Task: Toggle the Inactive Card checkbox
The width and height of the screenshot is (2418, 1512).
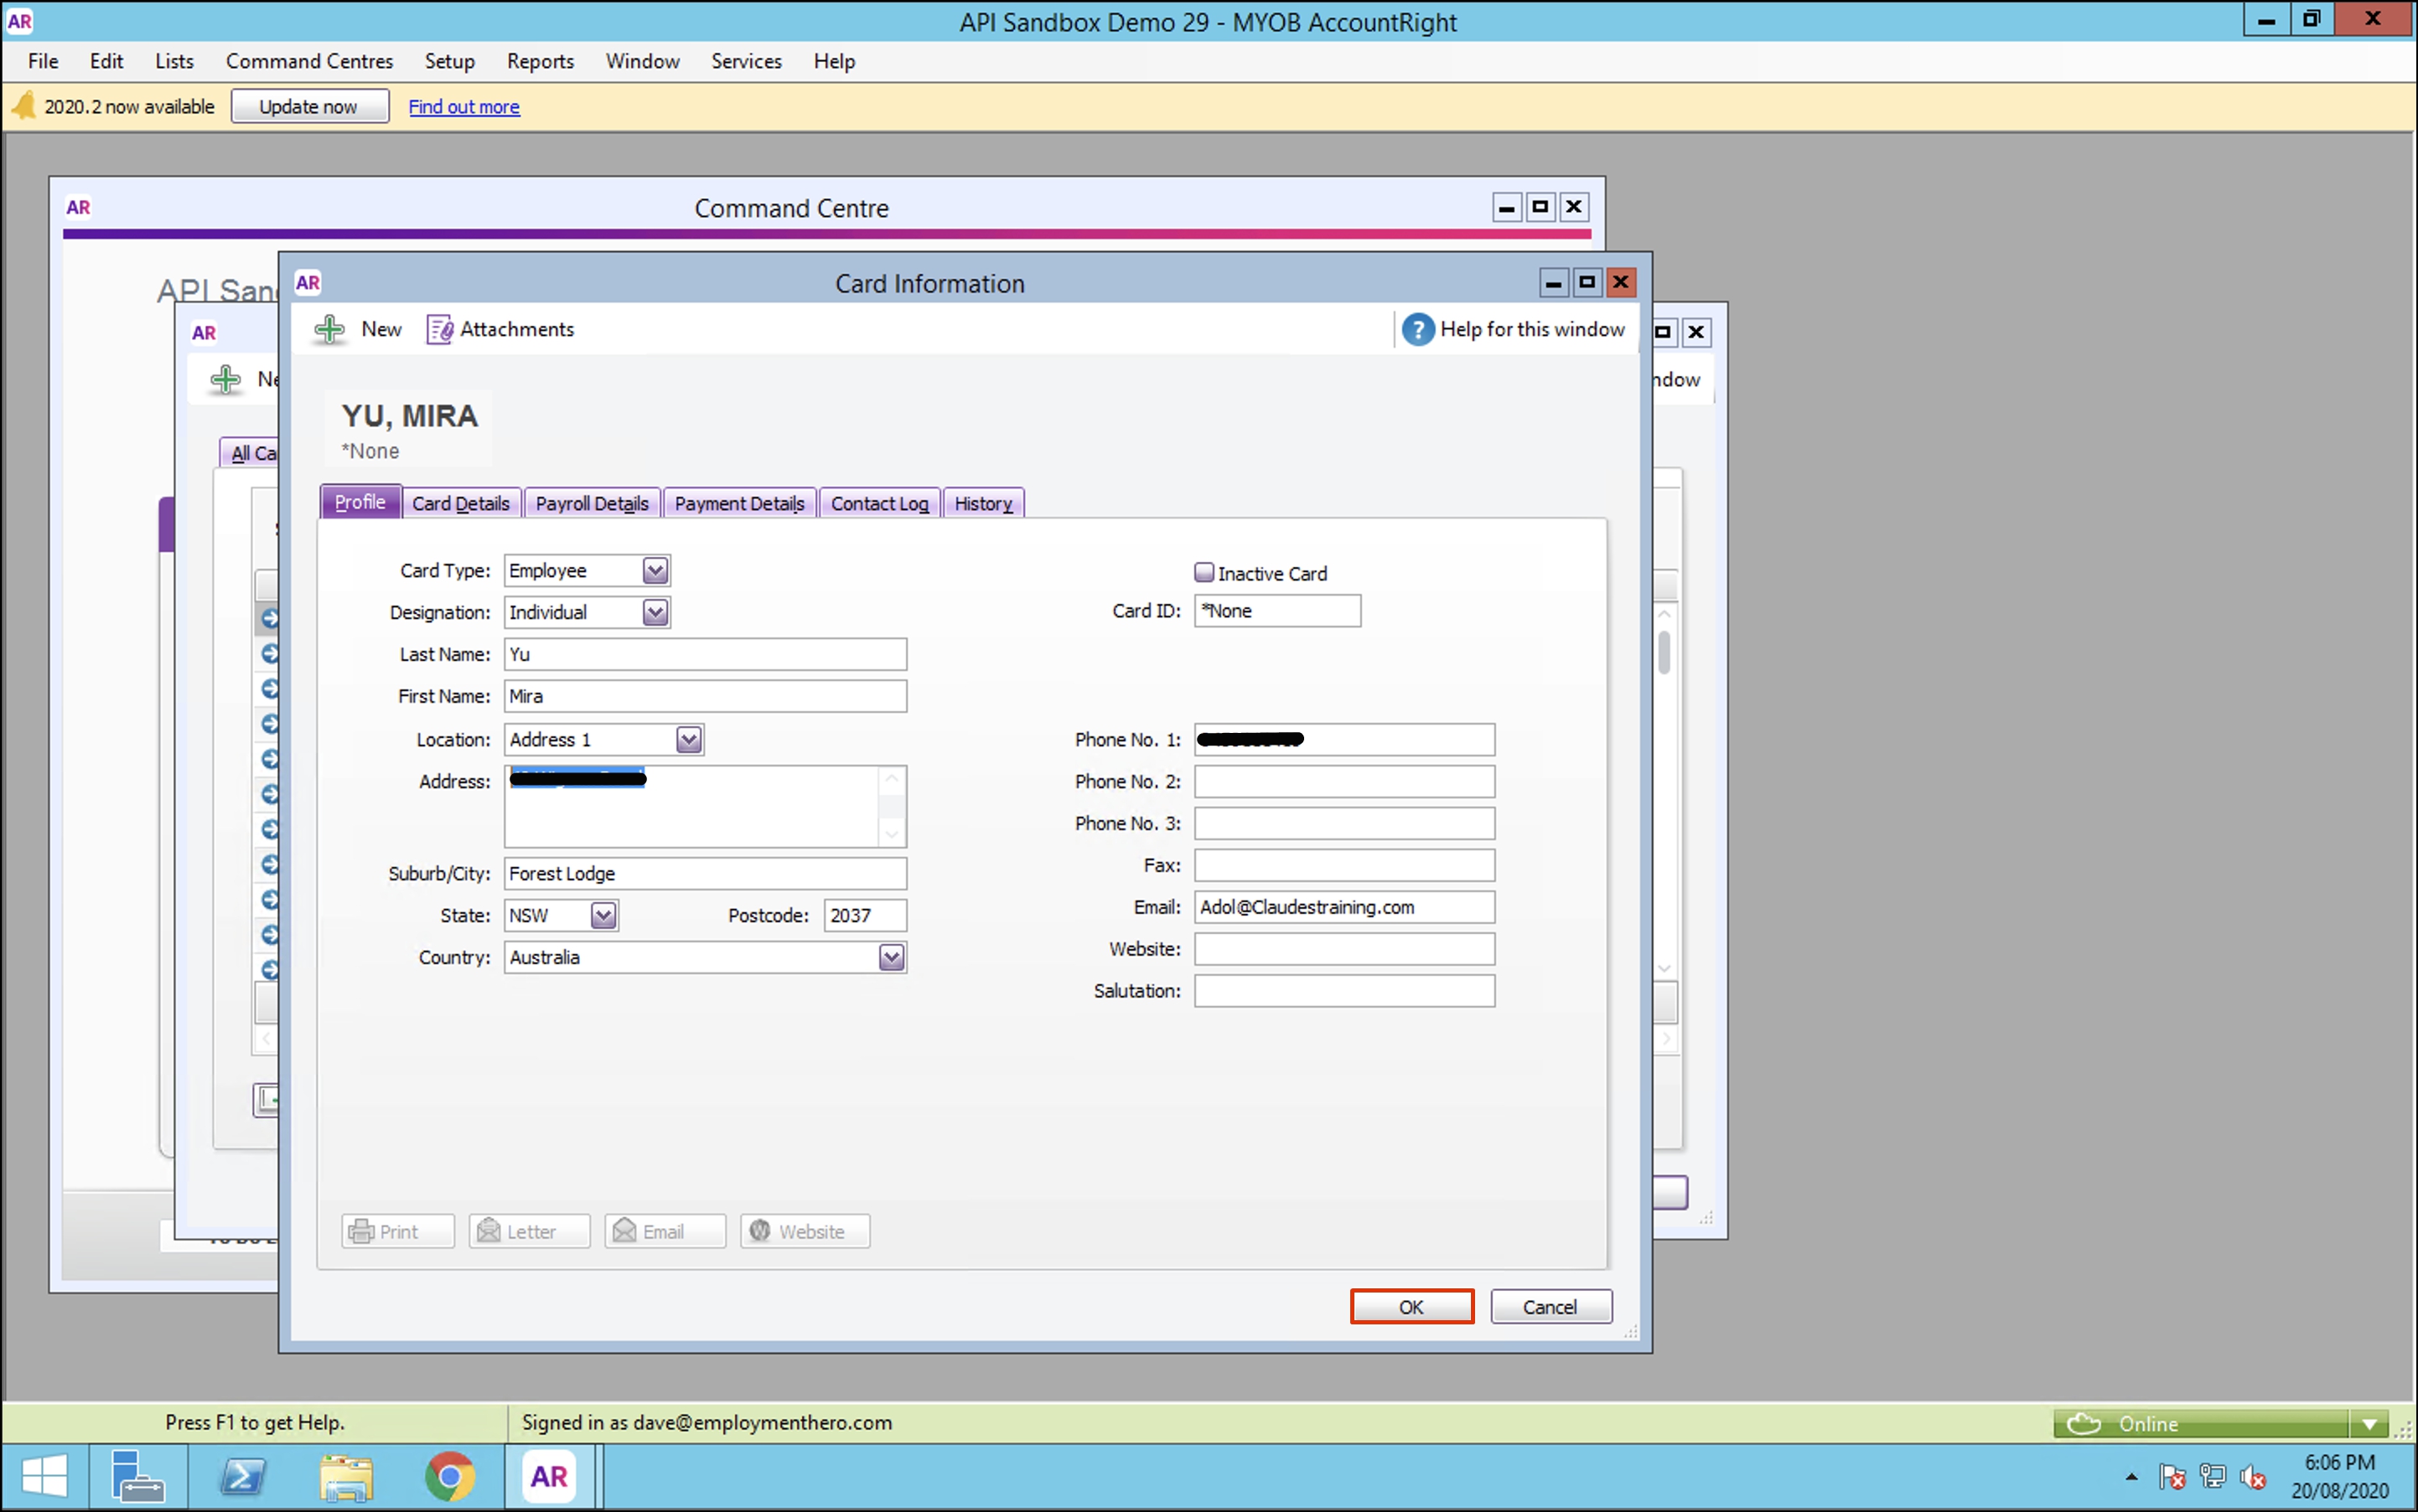Action: (1204, 572)
